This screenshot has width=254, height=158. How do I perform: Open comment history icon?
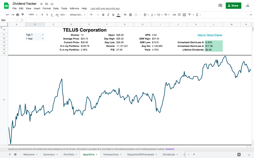(220, 6)
